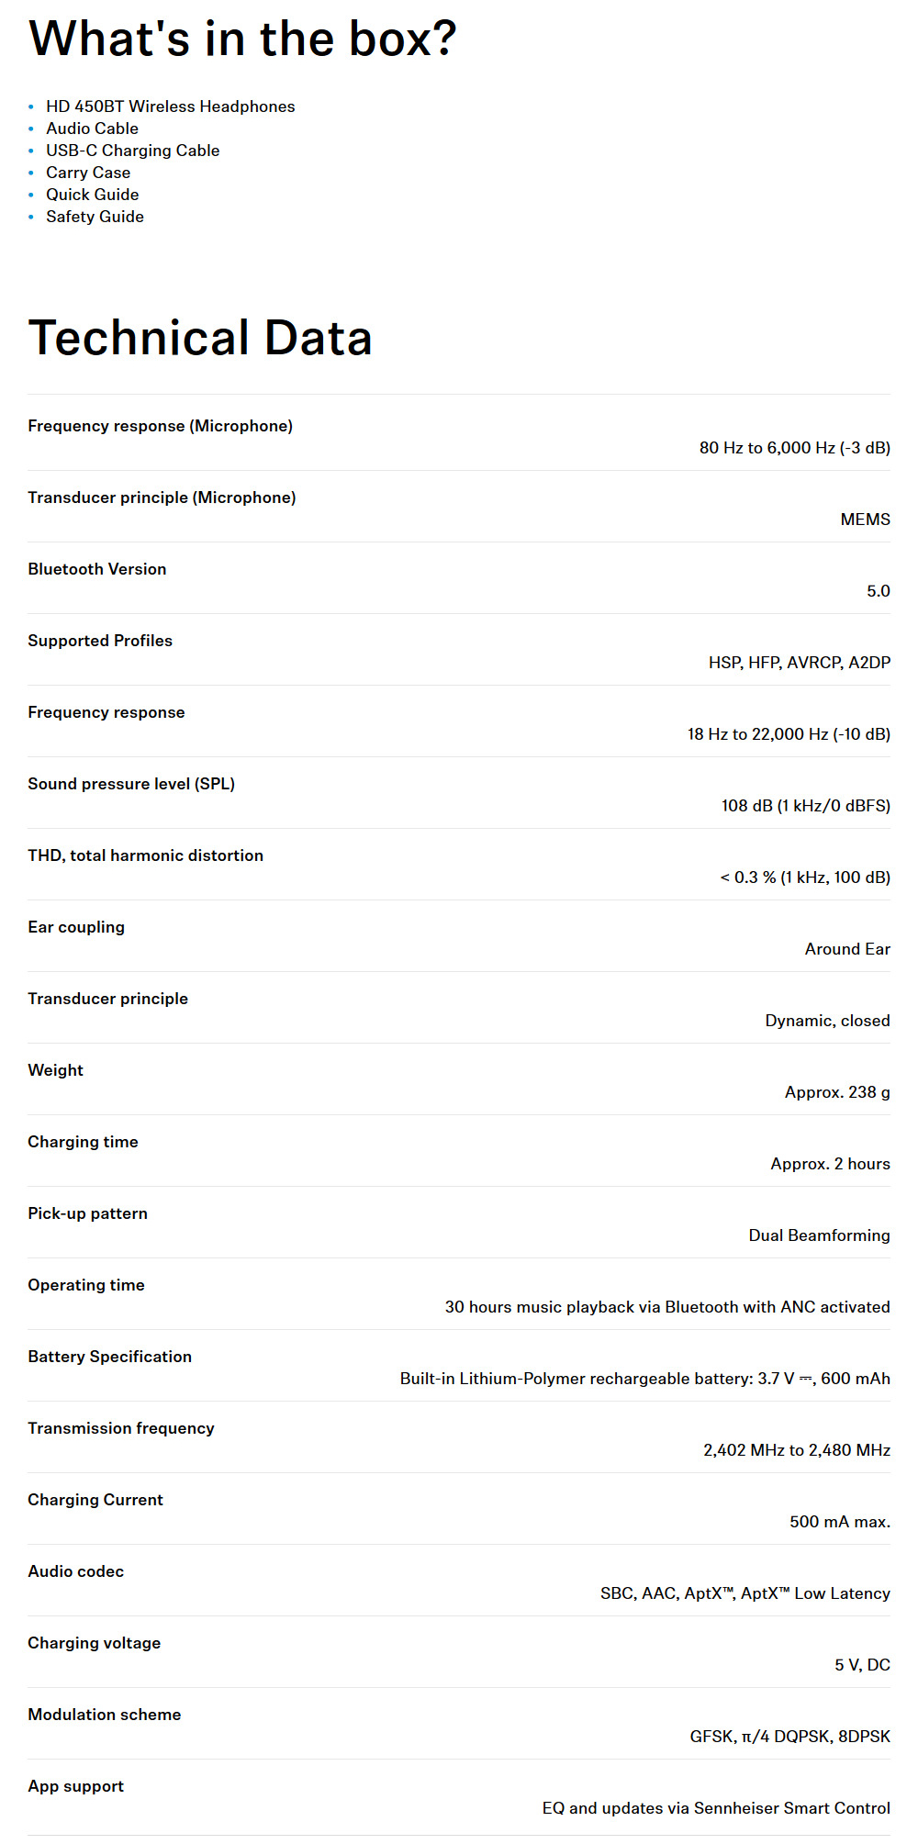918x1844 pixels.
Task: Click the "App support" label
Action: 76,1786
